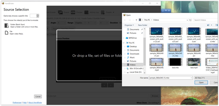The width and height of the screenshot is (219, 106).
Task: Choose the Folder (Batch Scan) source option
Action: pos(21,26)
